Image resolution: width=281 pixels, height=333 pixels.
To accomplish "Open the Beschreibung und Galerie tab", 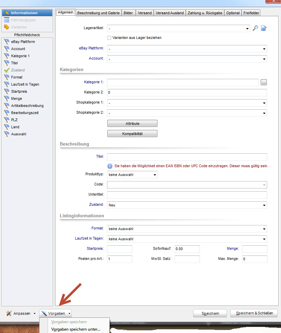I will [98, 13].
